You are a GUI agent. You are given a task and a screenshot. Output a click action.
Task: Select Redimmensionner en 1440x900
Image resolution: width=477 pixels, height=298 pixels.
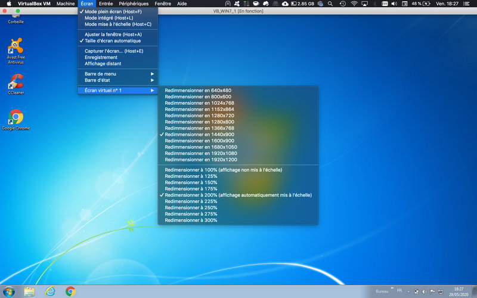tap(238, 135)
